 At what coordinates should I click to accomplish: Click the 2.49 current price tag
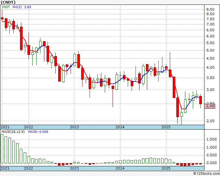pos(210,106)
